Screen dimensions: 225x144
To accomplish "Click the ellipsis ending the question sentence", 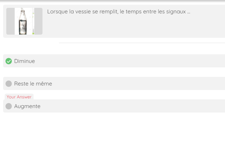I will click(189, 12).
